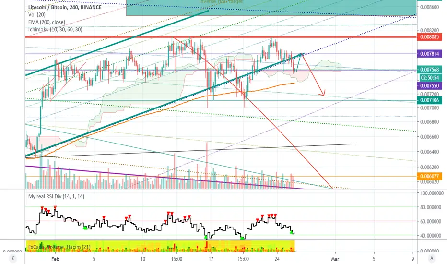Select the FxCanli_Volume_Hacim (21) legend
The image size is (447, 264).
[59, 247]
